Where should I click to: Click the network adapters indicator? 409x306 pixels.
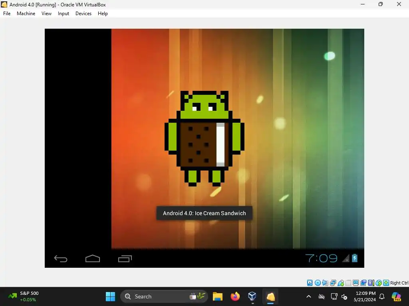[333, 282]
